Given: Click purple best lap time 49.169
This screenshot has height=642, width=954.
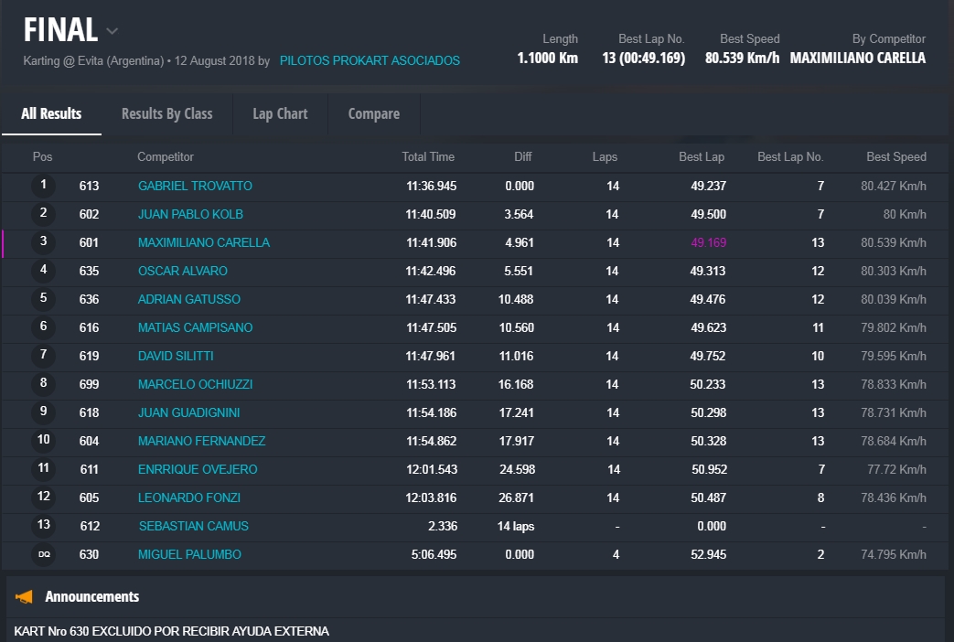Looking at the screenshot, I should tap(707, 242).
